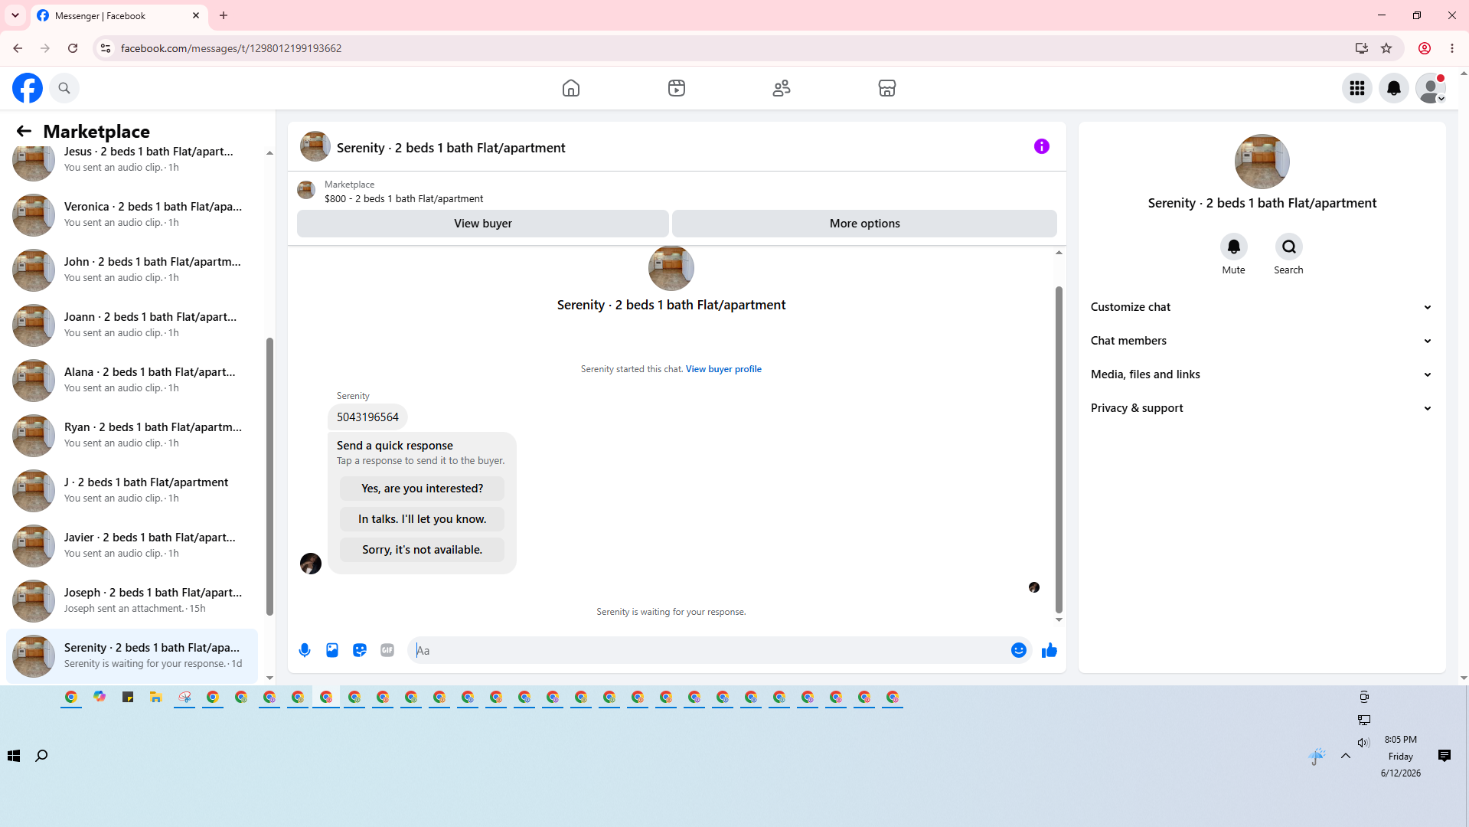The width and height of the screenshot is (1469, 827).
Task: Choose a sticker icon in composer
Action: tap(360, 650)
